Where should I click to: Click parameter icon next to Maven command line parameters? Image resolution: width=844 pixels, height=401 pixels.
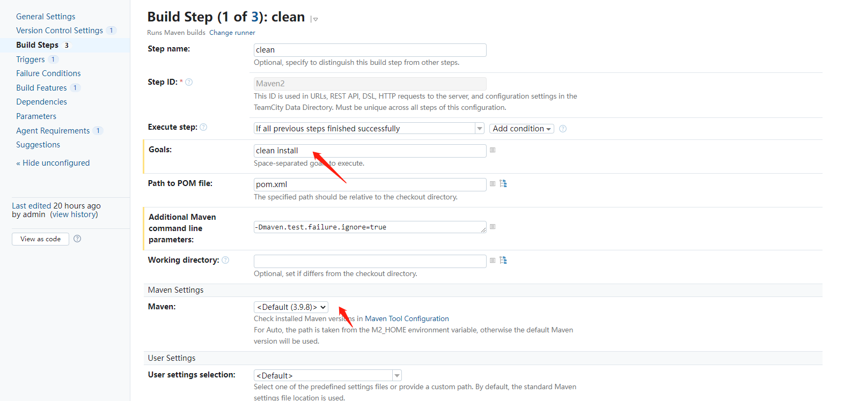point(493,227)
